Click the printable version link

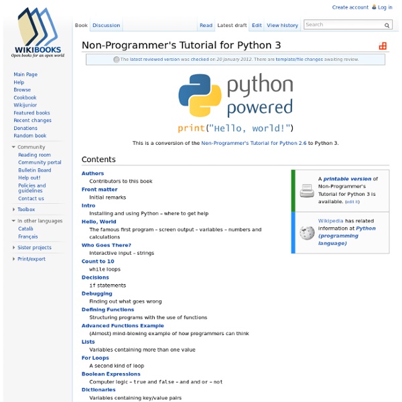click(x=347, y=179)
